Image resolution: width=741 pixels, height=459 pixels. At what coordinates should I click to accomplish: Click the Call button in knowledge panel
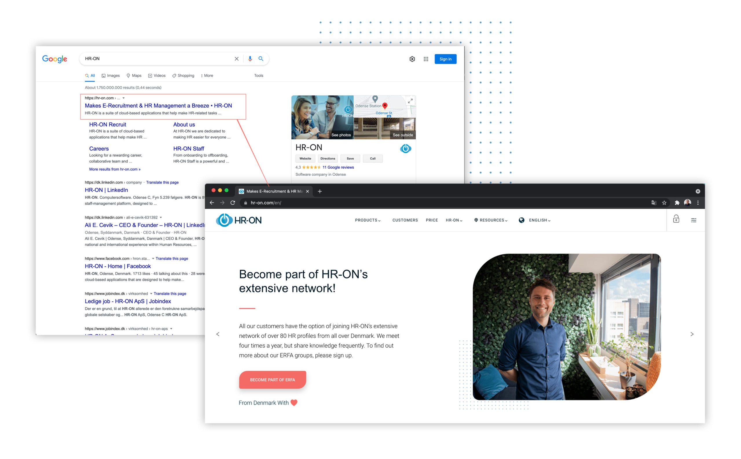373,159
